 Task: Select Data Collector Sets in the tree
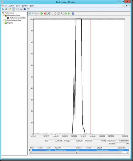tap(14, 20)
